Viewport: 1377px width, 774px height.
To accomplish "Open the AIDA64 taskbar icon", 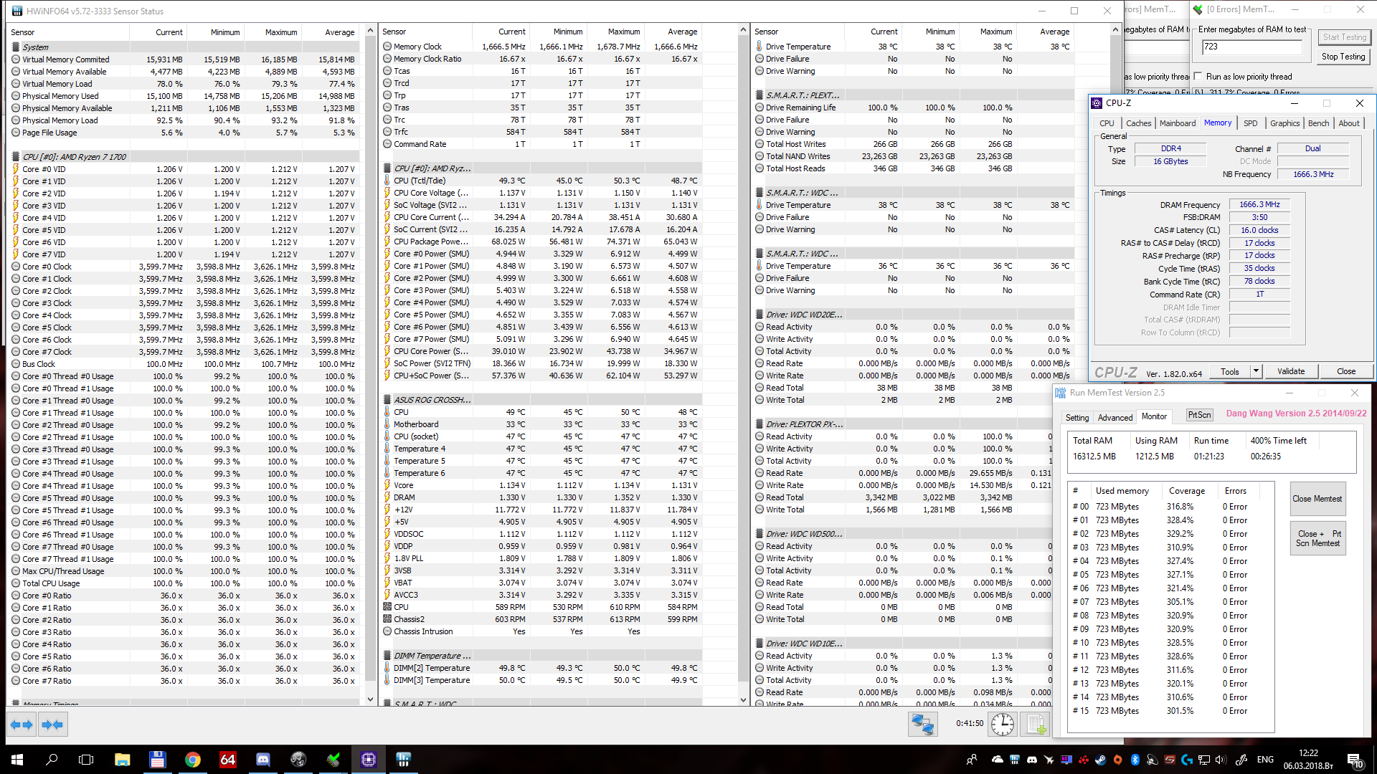I will coord(227,760).
